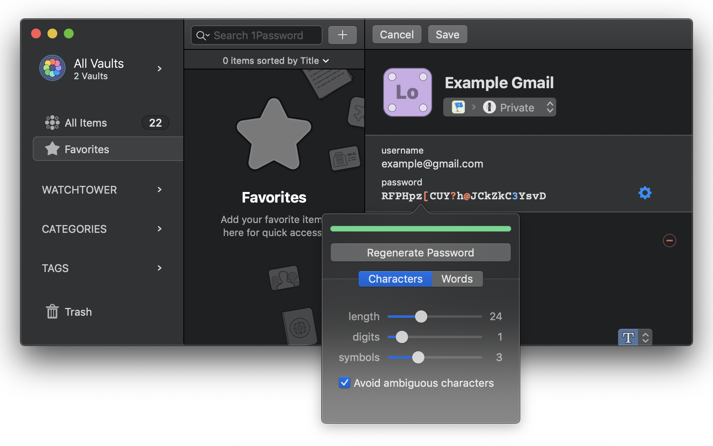Click the length value '24'
The height and width of the screenshot is (446, 713).
point(496,317)
